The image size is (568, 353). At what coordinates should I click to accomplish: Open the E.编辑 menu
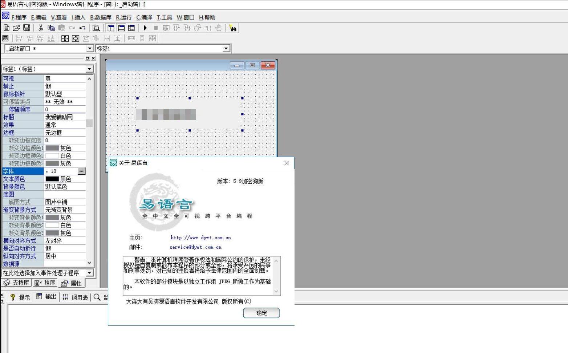38,17
